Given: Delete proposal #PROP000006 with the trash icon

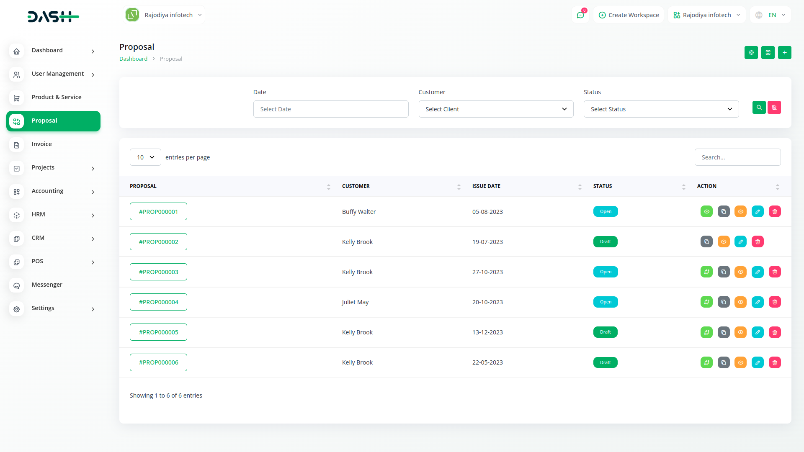Looking at the screenshot, I should pyautogui.click(x=775, y=362).
